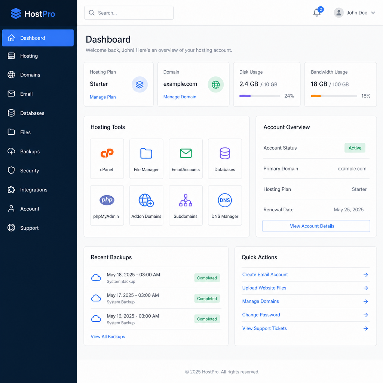This screenshot has height=383, width=383.
Task: Focus the Search input field
Action: pos(129,13)
